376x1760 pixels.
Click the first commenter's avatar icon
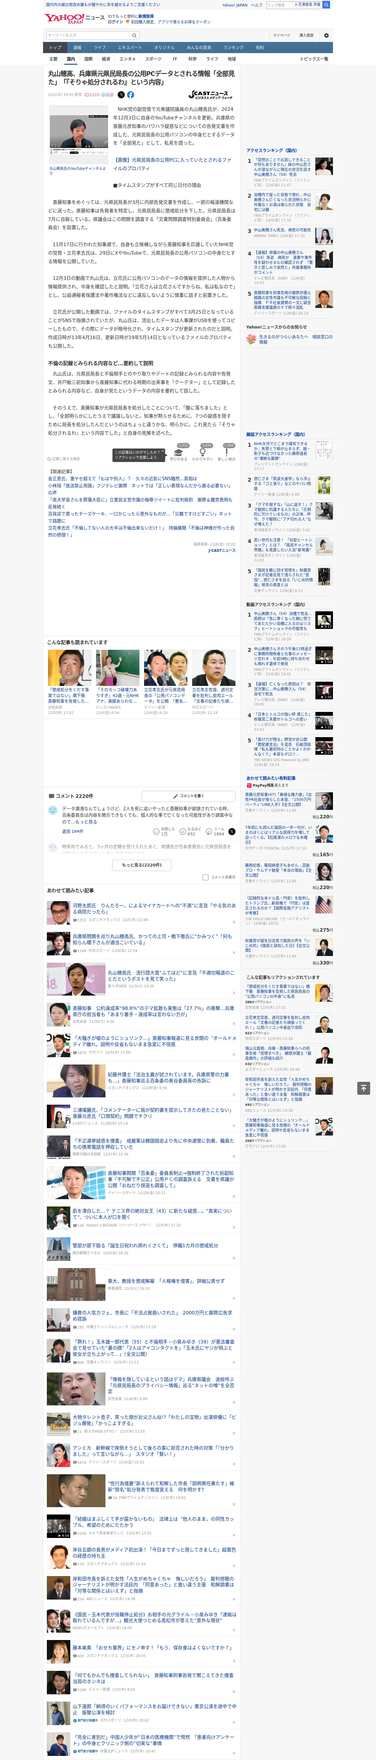52,810
